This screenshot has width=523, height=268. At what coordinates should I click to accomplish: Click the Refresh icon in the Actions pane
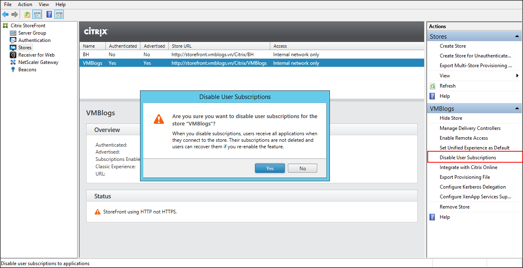tap(433, 86)
